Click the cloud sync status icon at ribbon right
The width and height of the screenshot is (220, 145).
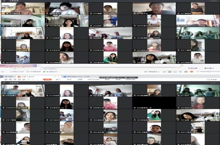point(208,80)
